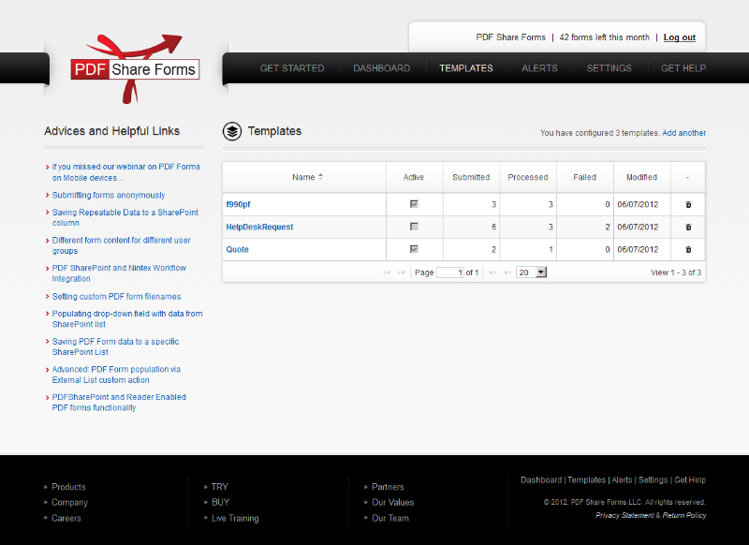Click footer Get Help link
The height and width of the screenshot is (545, 749).
[x=690, y=480]
